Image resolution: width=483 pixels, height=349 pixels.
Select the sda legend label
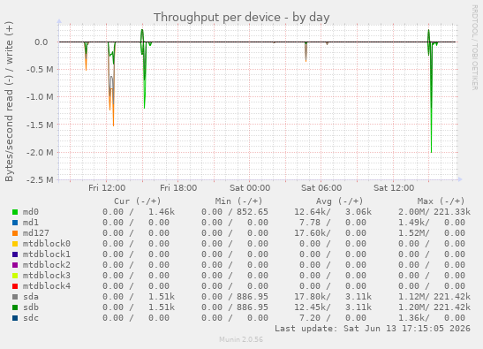click(x=31, y=297)
